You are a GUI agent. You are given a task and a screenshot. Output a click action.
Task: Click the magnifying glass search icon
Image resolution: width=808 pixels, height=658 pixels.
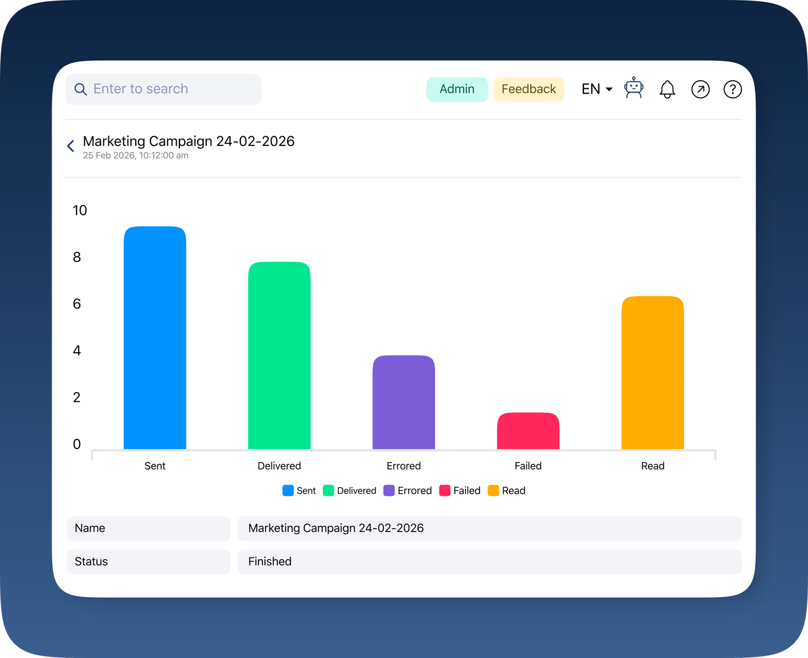(x=80, y=89)
